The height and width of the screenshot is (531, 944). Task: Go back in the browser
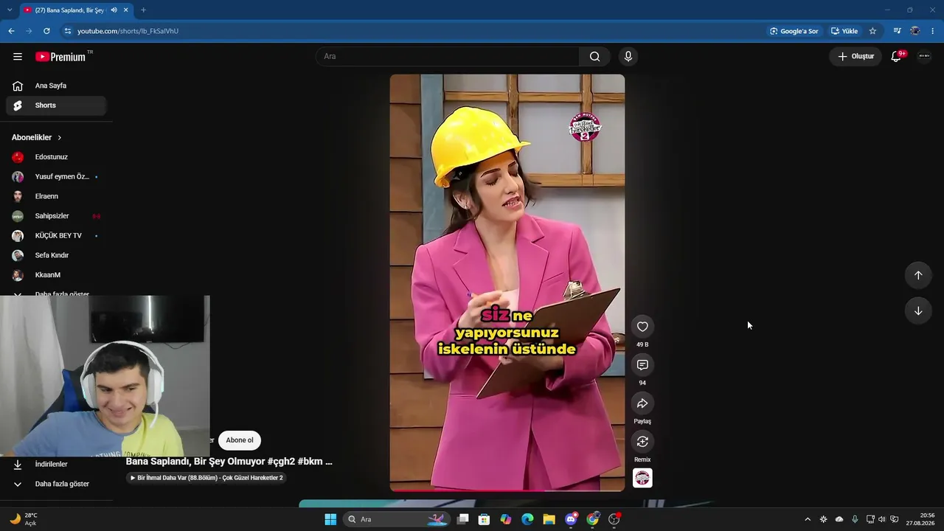pos(11,31)
